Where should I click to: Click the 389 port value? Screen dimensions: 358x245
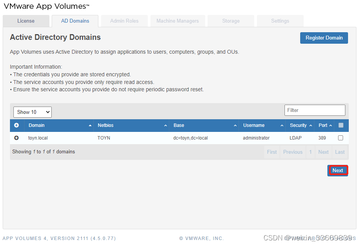tap(322, 138)
